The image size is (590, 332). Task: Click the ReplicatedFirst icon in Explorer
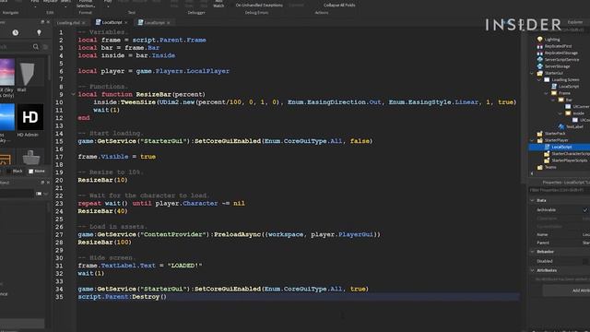[x=540, y=46]
